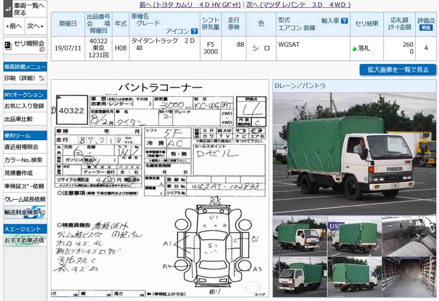Click the PDF icon beside 印刷（詳細）

point(42,78)
